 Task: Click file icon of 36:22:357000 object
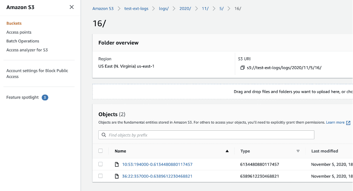[117, 176]
